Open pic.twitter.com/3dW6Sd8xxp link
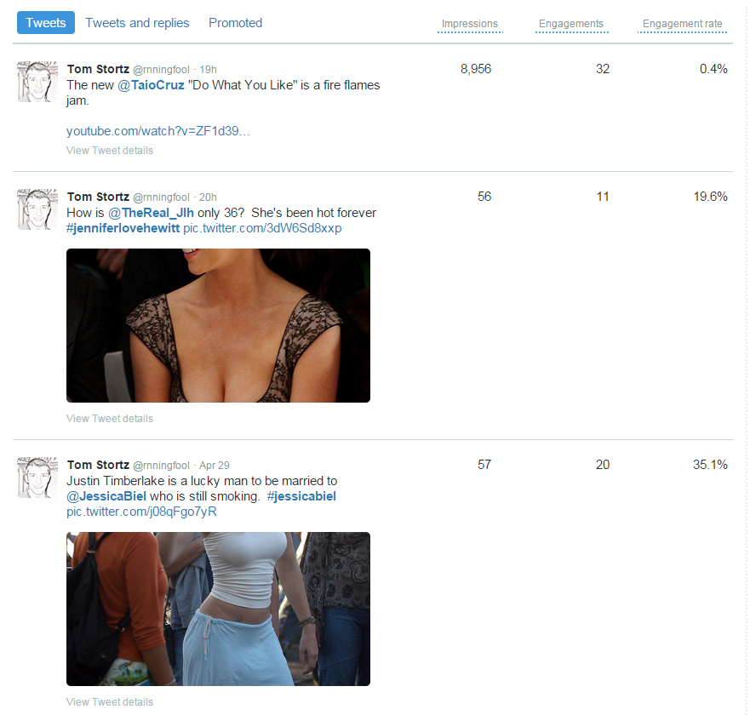Screen dimensions: 750x715 pyautogui.click(x=262, y=228)
